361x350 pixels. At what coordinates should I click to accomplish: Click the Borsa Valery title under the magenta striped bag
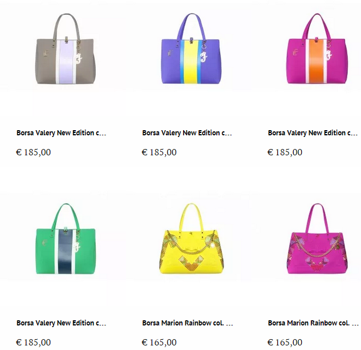pyautogui.click(x=313, y=133)
